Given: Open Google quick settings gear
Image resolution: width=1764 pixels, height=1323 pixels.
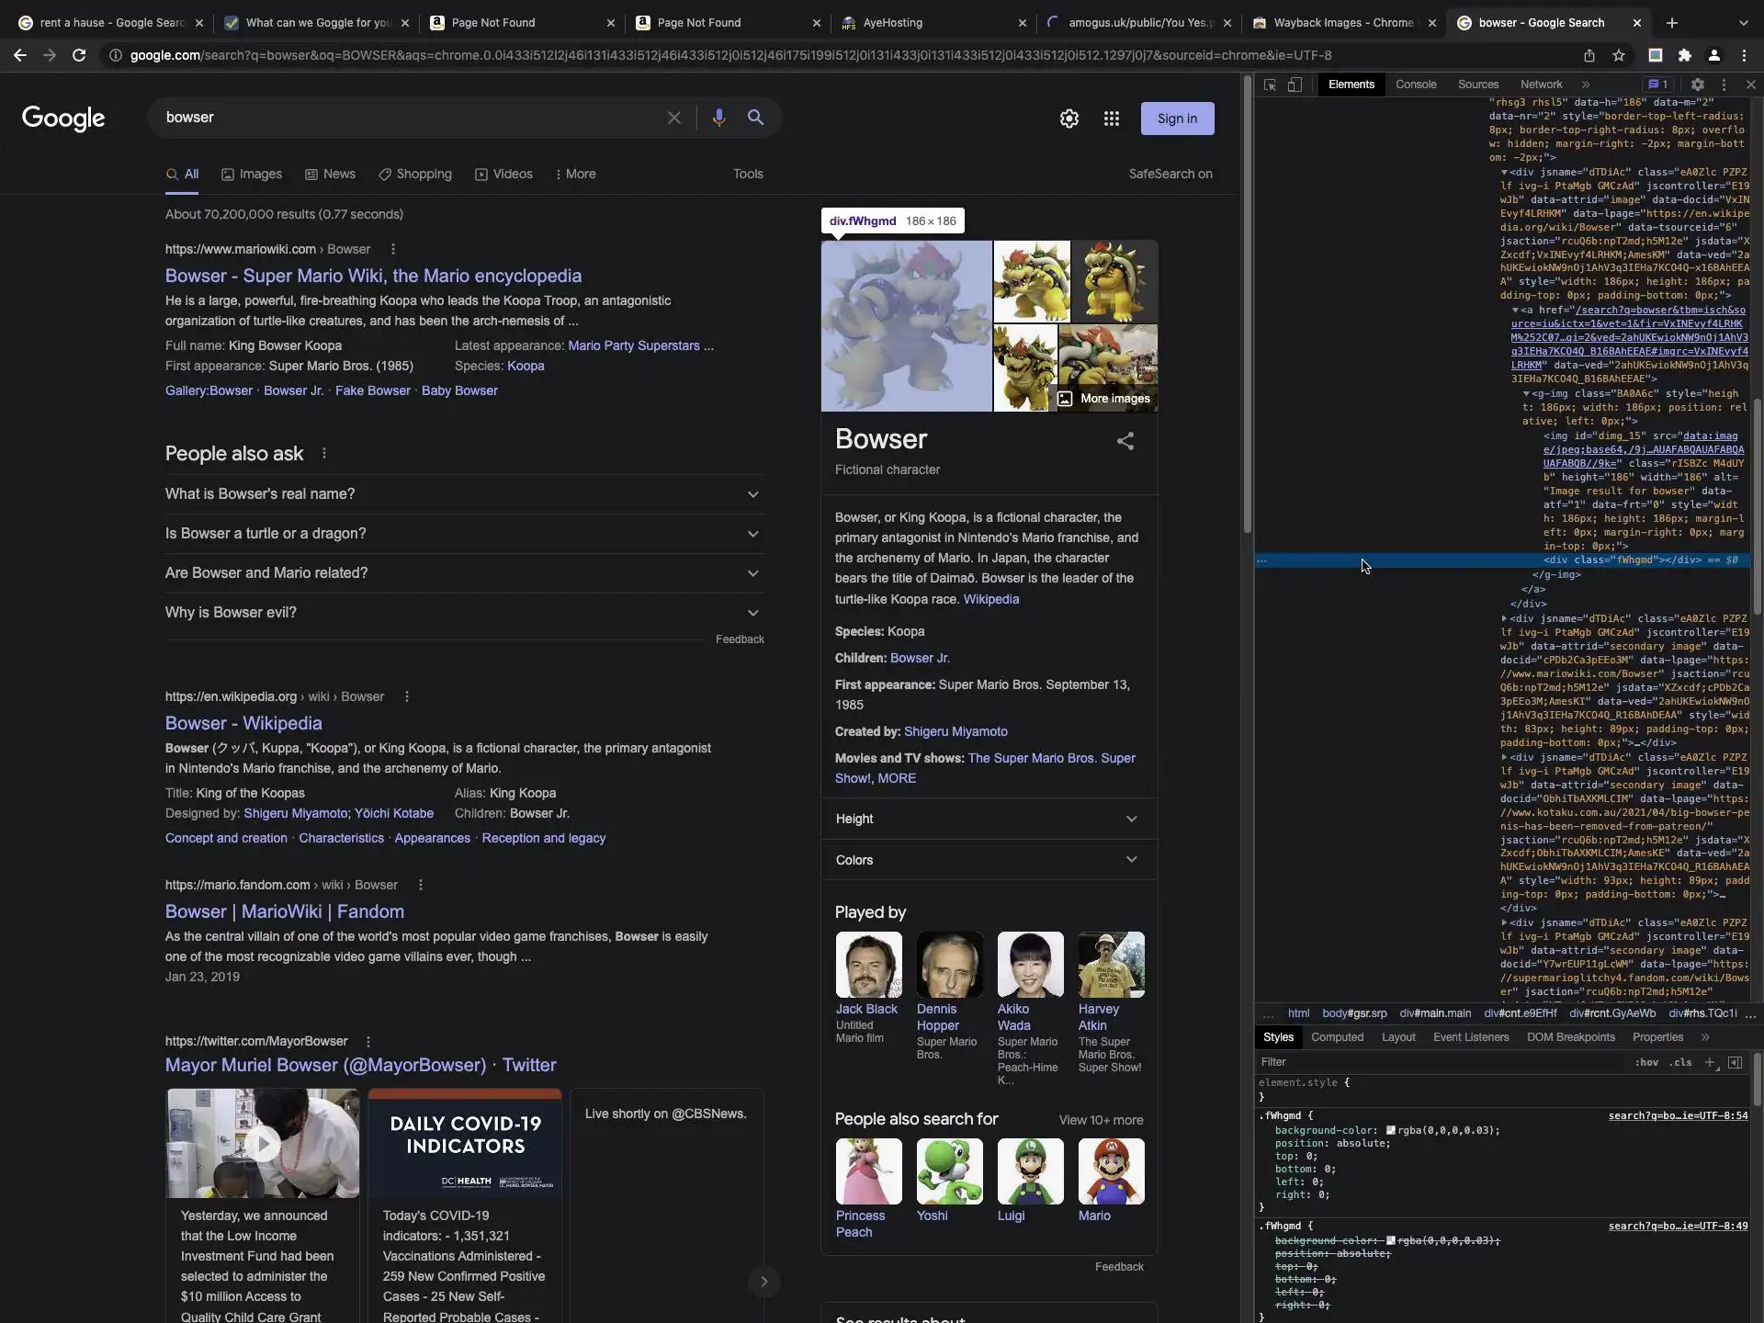Looking at the screenshot, I should [x=1069, y=119].
